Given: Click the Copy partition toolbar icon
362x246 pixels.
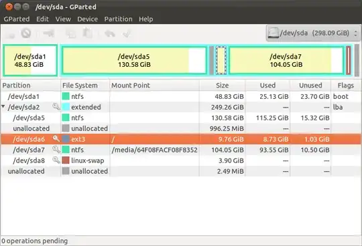Looking at the screenshot, I should click(71, 34).
